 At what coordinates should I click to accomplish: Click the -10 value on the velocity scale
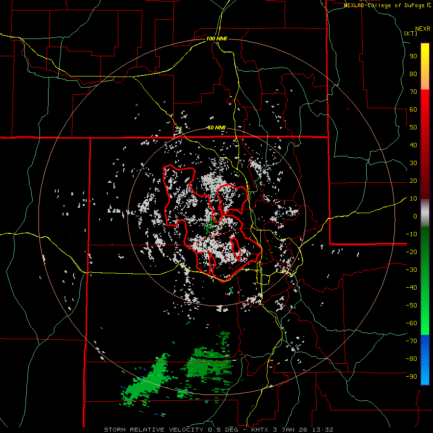coord(411,234)
